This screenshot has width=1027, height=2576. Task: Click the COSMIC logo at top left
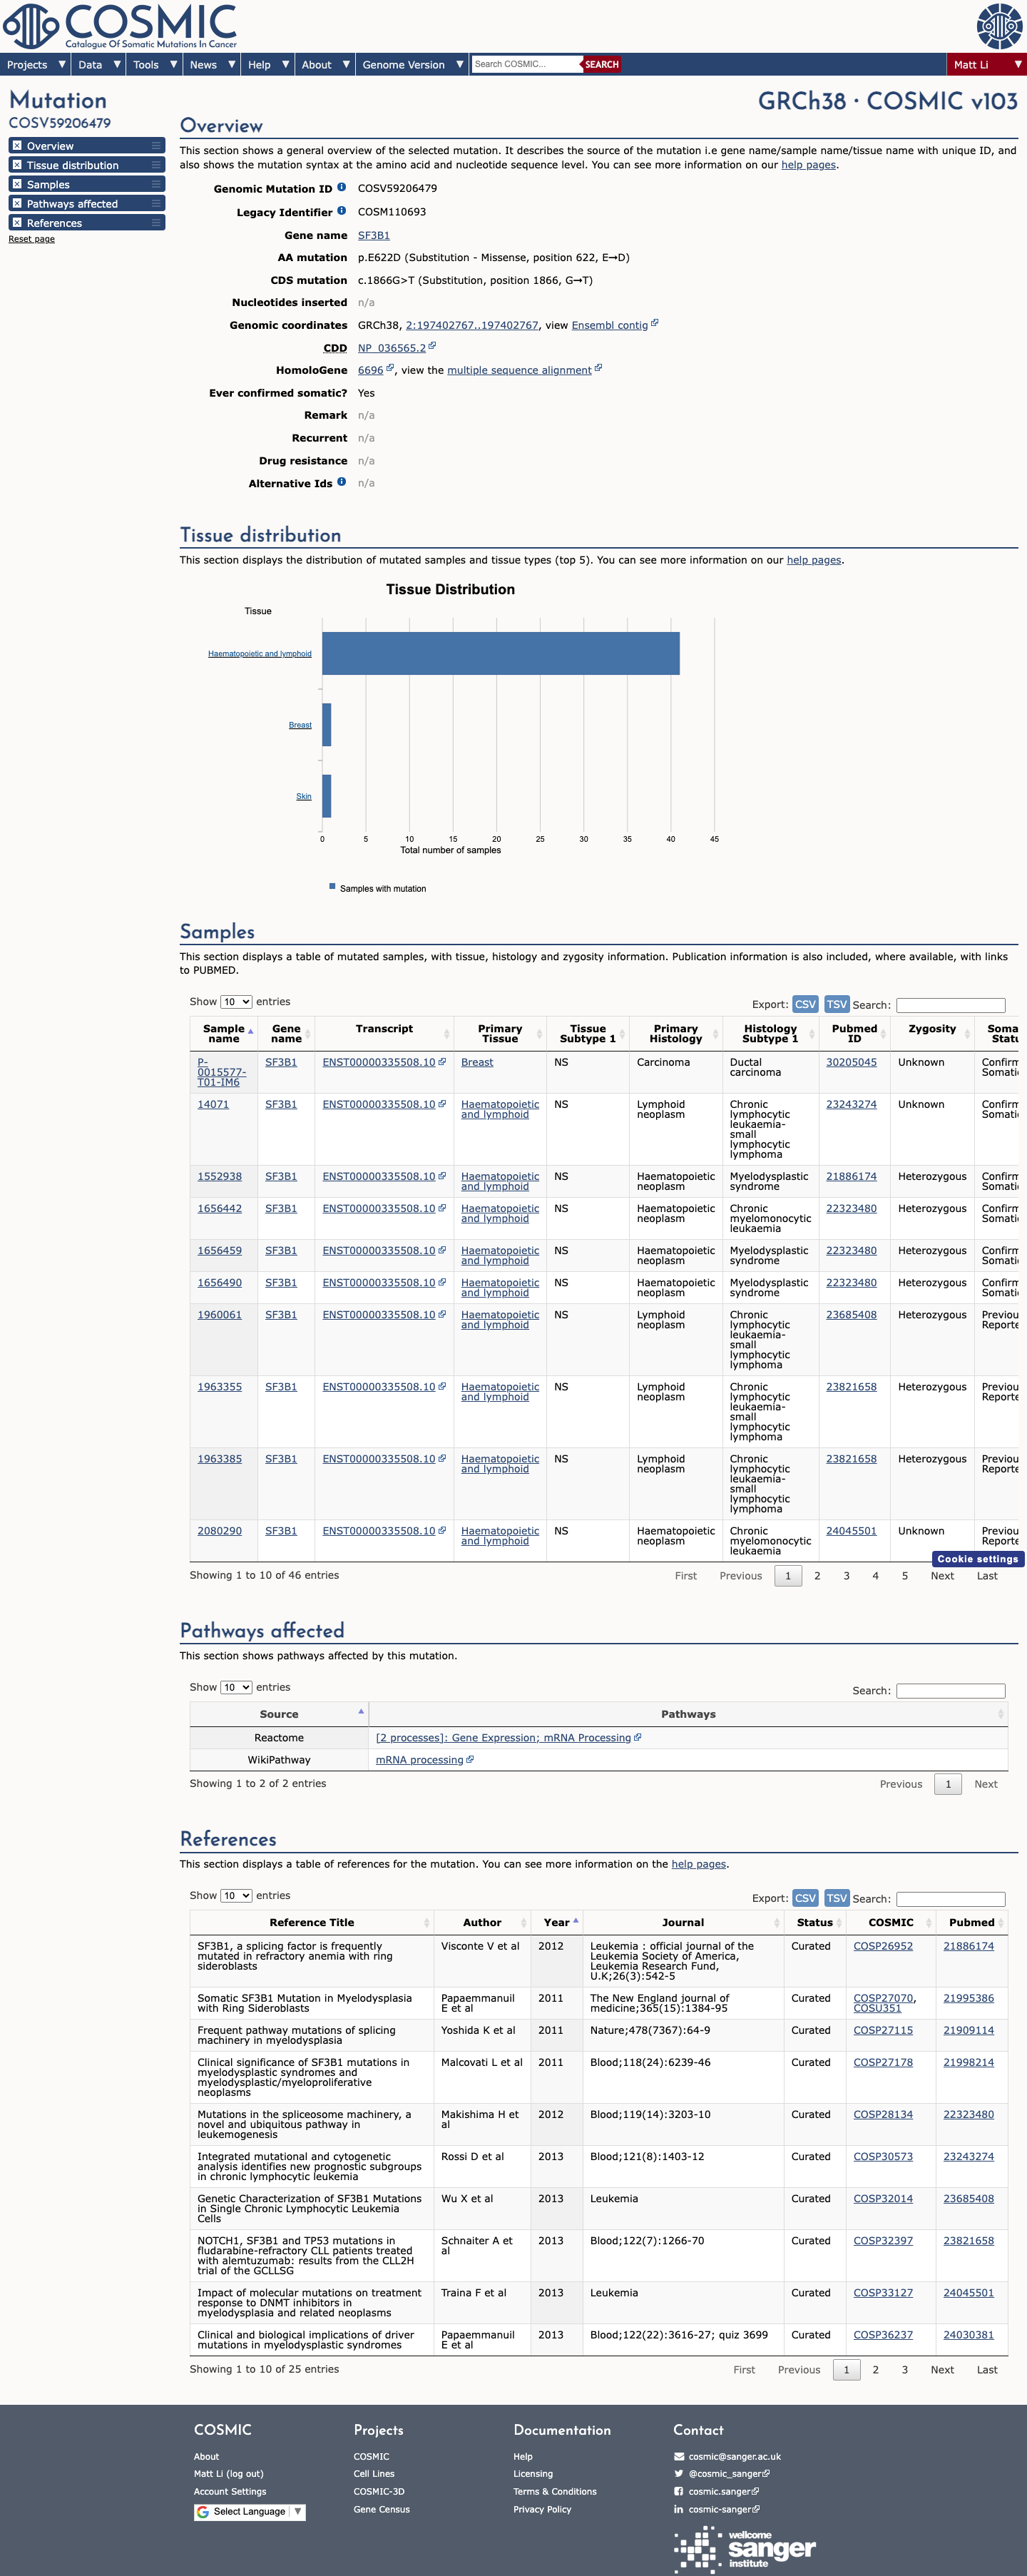[x=120, y=26]
